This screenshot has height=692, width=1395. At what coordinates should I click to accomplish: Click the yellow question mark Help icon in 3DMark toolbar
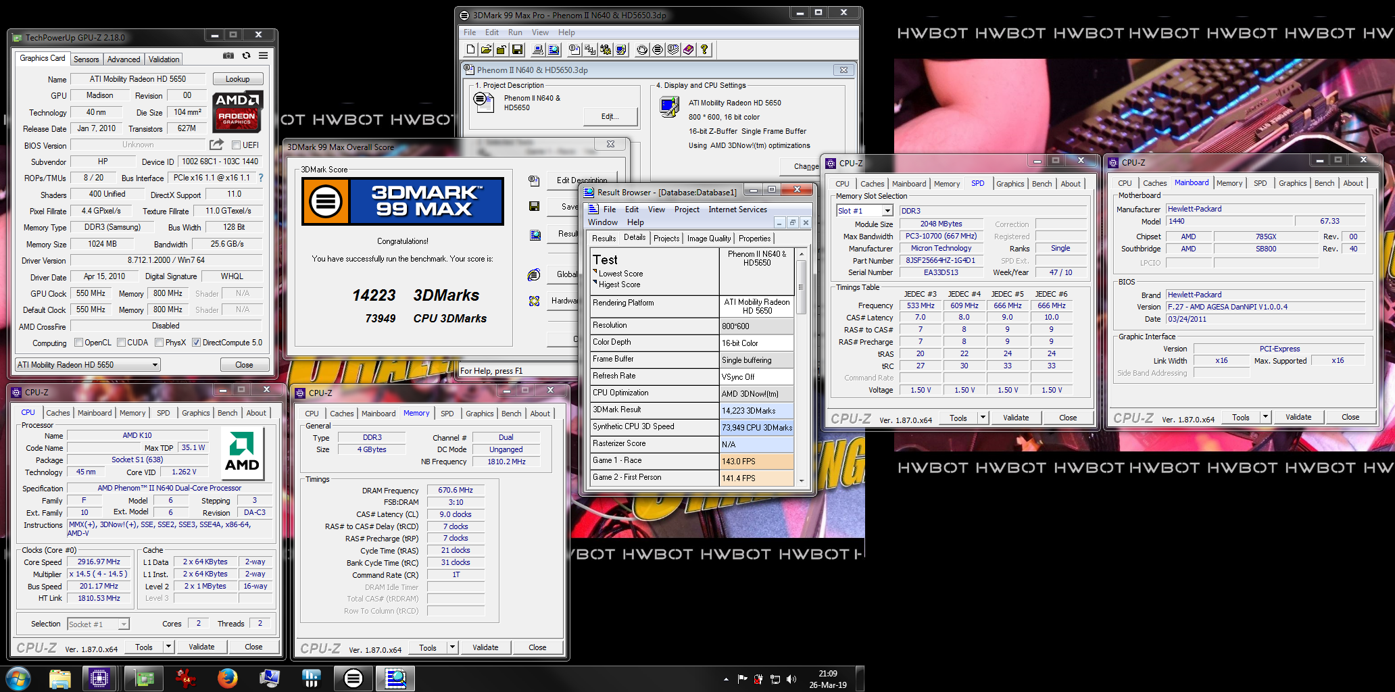(x=704, y=49)
